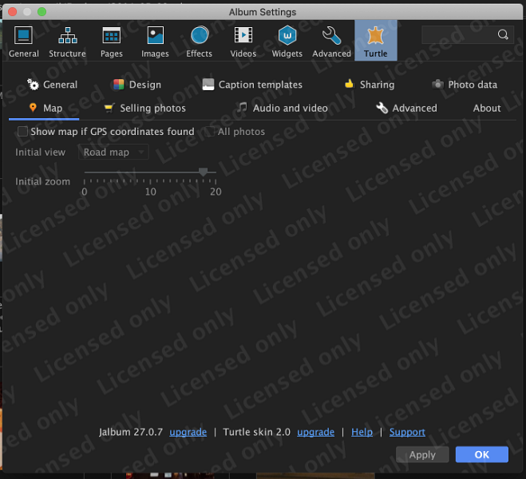
Task: Click the shopping cart Selling photos icon
Action: (x=109, y=108)
